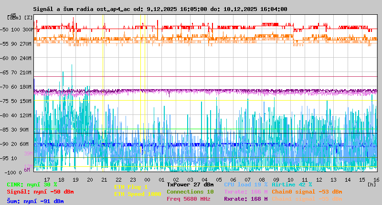Click the pink 'Txrate: 166 M' legend text
Image resolution: width=382 pixels, height=205 pixels.
click(245, 192)
